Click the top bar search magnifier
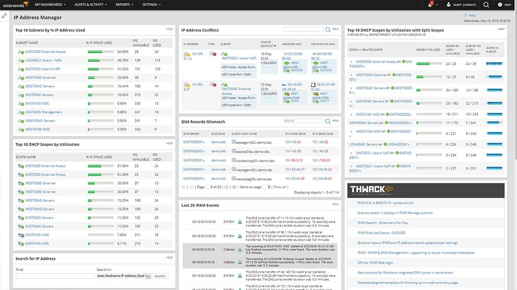The image size is (517, 290). point(486,5)
